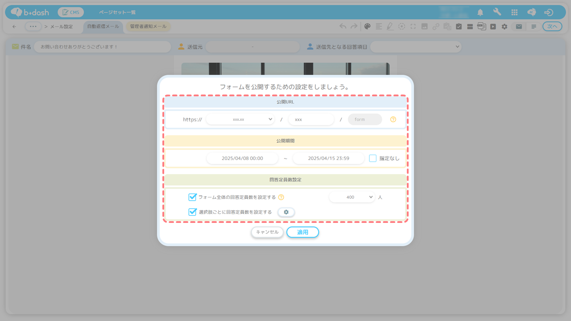Click the email header image thumbnail

[x=285, y=69]
